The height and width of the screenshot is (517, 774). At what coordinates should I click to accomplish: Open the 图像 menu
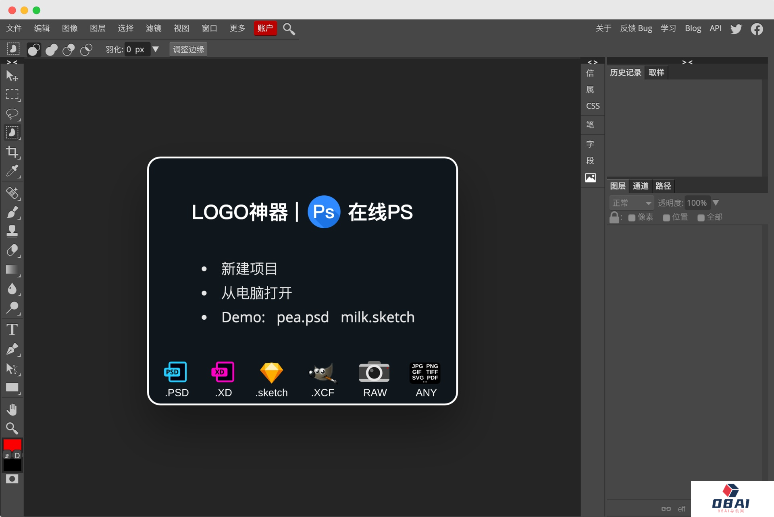point(70,28)
